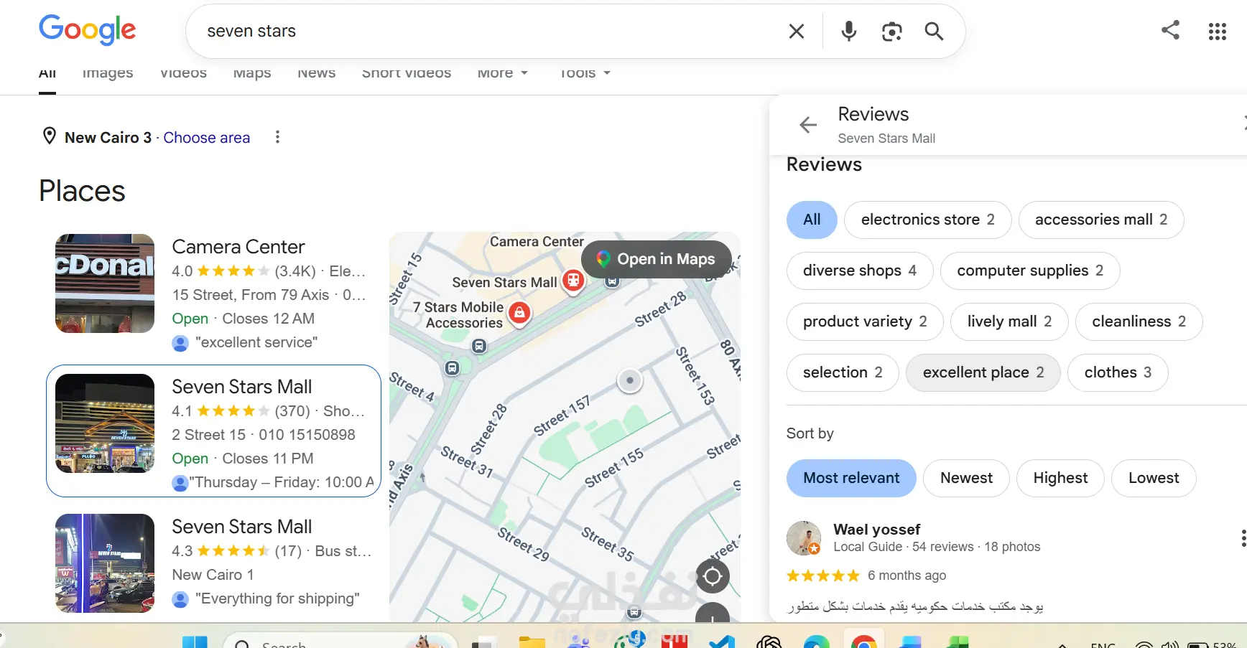Click the reviewer avatar beside "excellent service"
Image resolution: width=1247 pixels, height=648 pixels.
180,343
